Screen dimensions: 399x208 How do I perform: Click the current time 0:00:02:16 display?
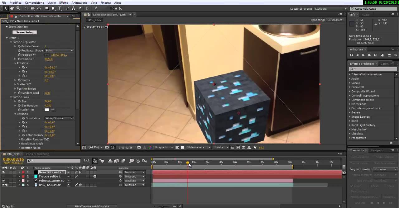coord(13,159)
